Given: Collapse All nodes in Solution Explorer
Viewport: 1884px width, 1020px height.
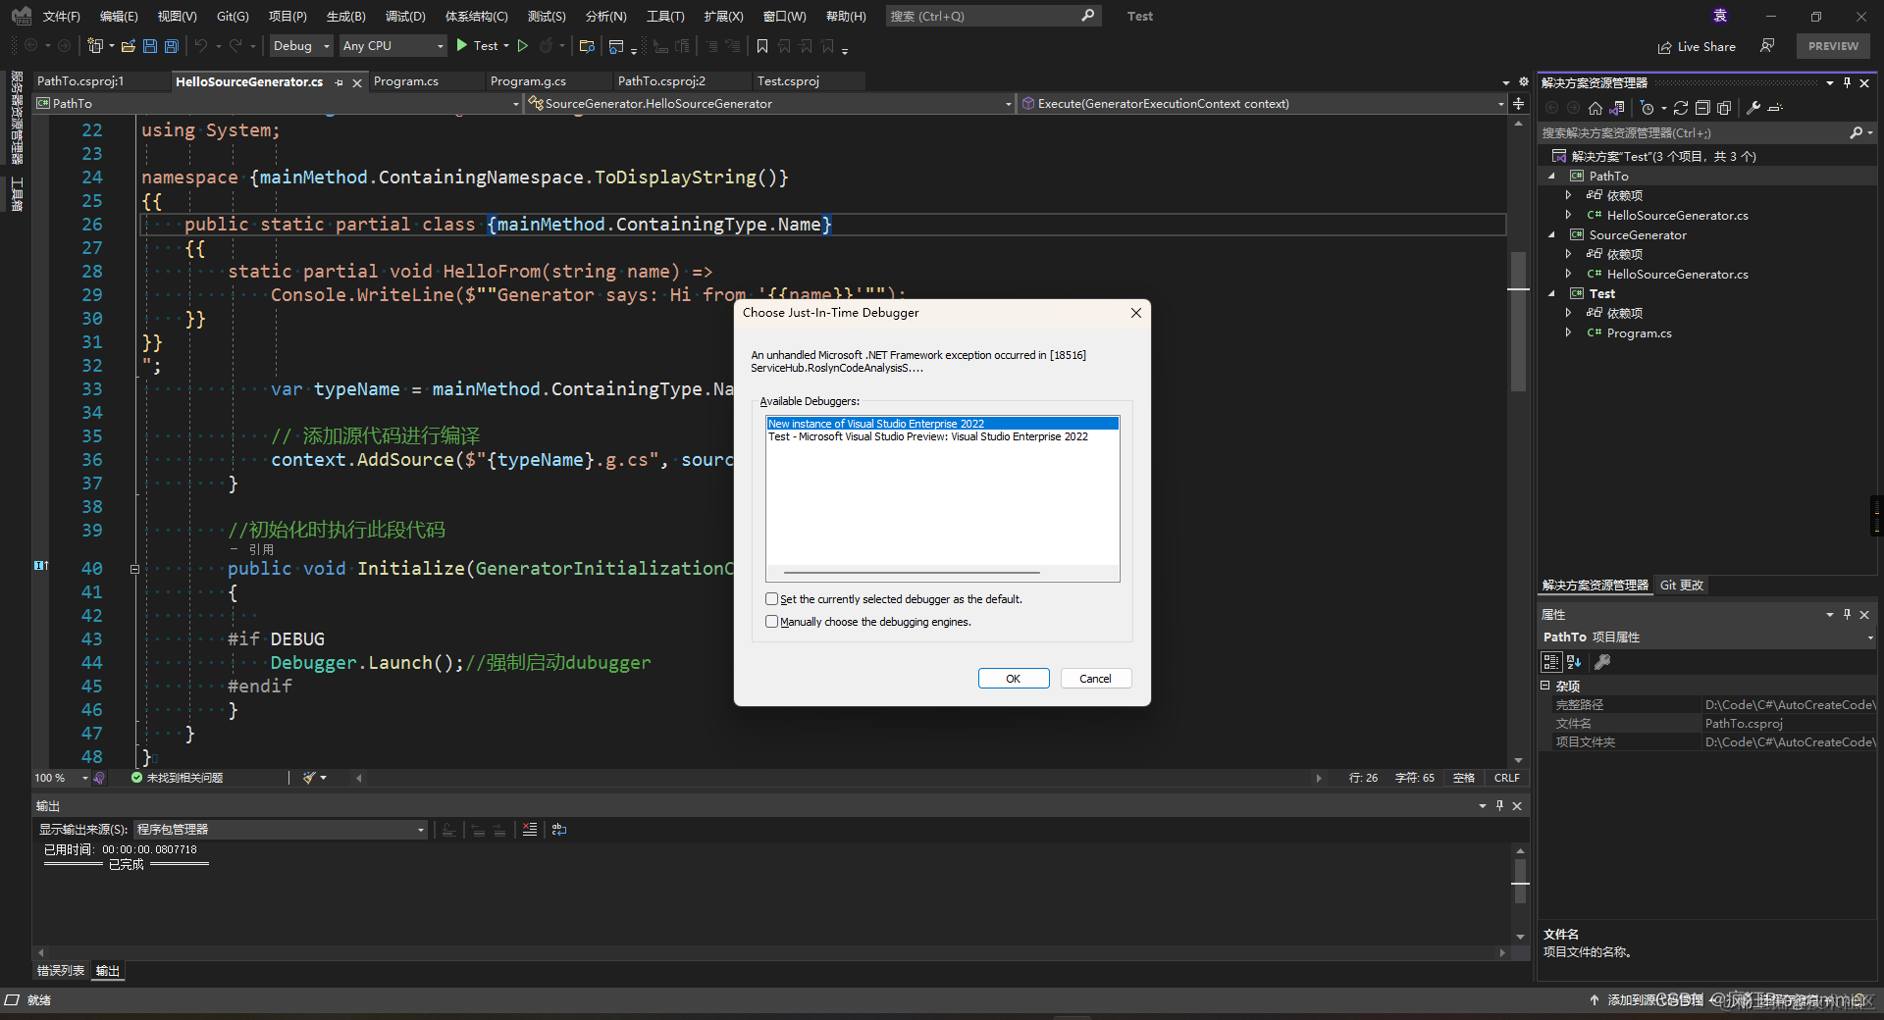Looking at the screenshot, I should click(x=1702, y=108).
